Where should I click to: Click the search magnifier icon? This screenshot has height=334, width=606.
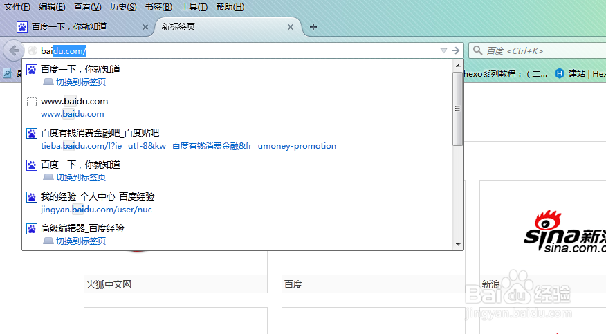coord(478,50)
